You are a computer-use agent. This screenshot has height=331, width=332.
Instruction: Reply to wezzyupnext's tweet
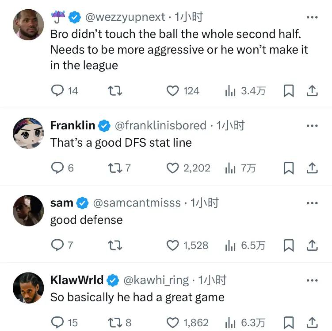point(58,91)
